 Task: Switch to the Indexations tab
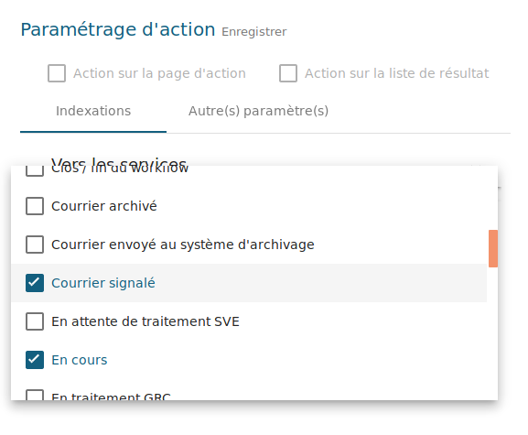point(93,111)
